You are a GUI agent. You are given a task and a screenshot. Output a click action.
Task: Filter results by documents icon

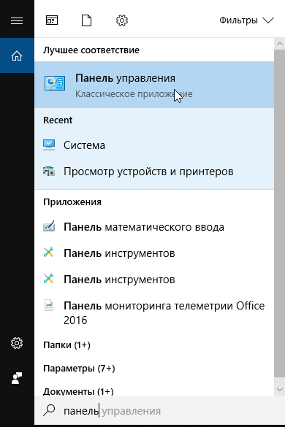pyautogui.click(x=86, y=20)
